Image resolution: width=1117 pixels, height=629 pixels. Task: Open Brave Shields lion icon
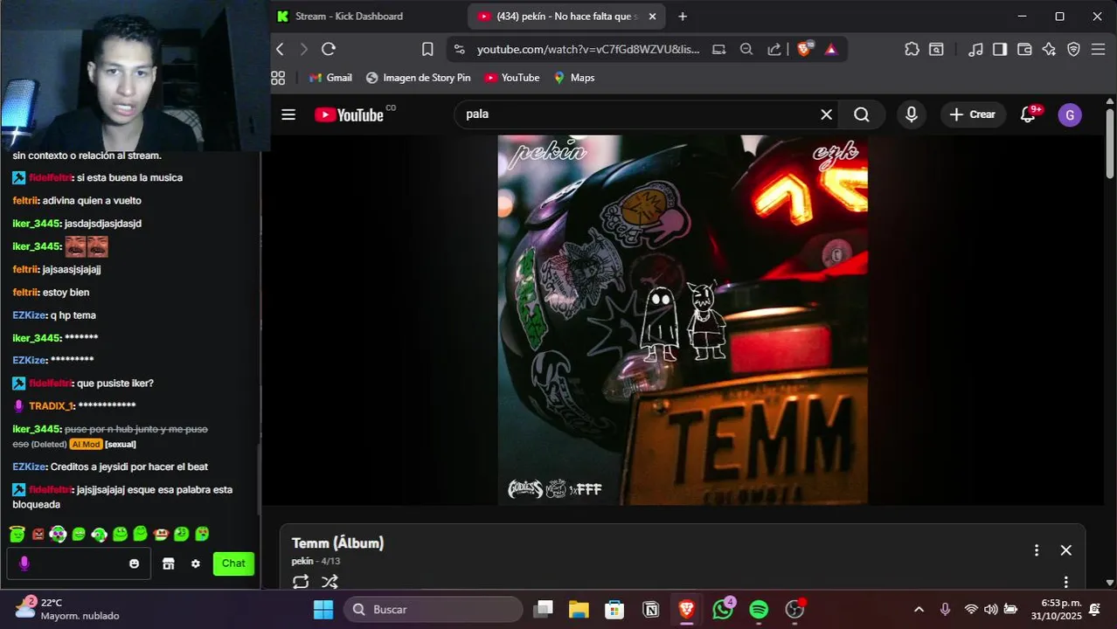804,49
